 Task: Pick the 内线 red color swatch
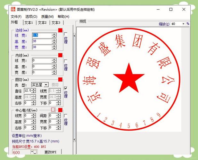click(x=60, y=55)
